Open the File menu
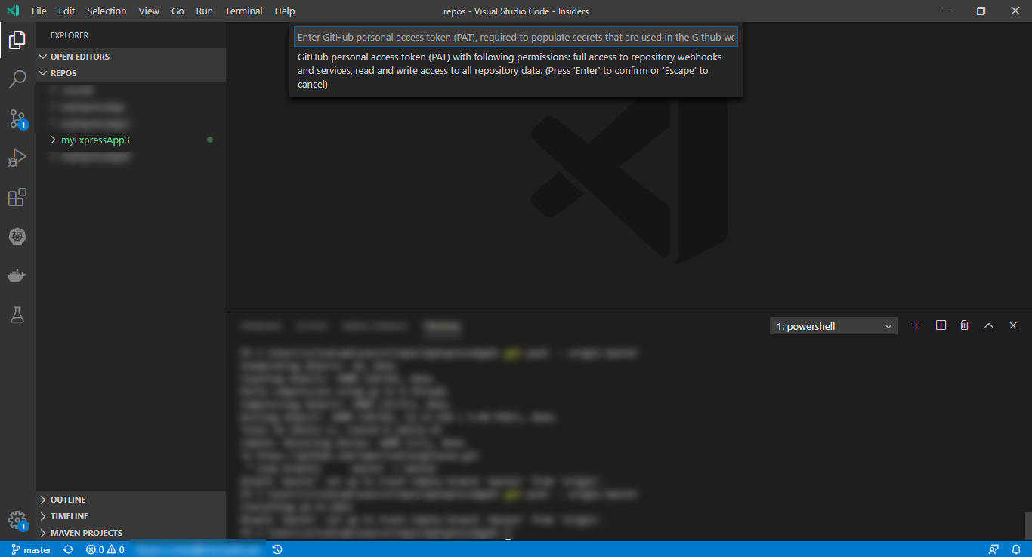 pos(39,11)
